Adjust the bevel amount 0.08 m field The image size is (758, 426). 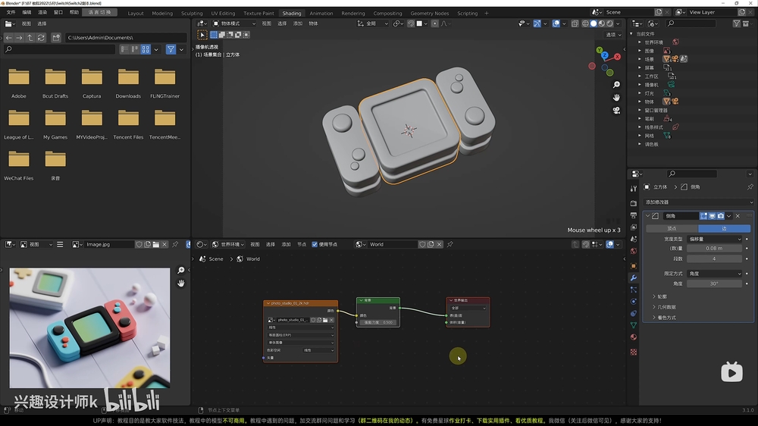[x=715, y=248]
